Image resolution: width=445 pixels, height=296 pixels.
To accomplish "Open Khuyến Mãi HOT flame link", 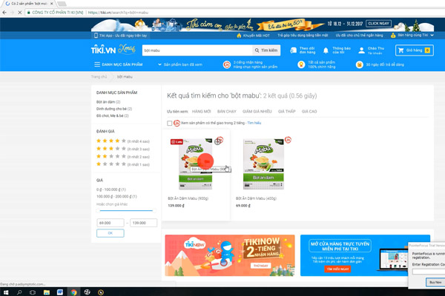I will (253, 36).
